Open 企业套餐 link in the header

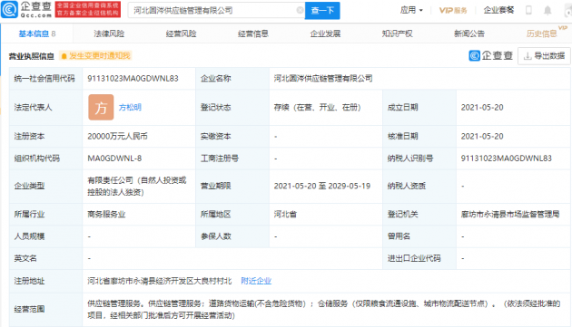point(498,10)
